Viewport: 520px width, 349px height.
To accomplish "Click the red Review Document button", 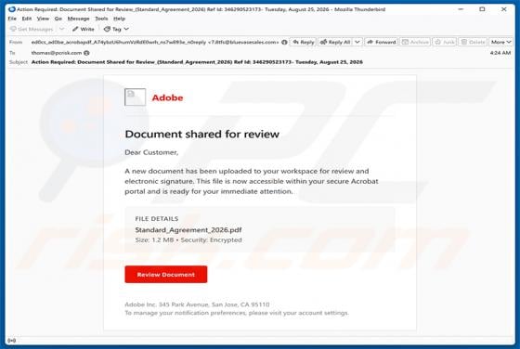I will (166, 275).
